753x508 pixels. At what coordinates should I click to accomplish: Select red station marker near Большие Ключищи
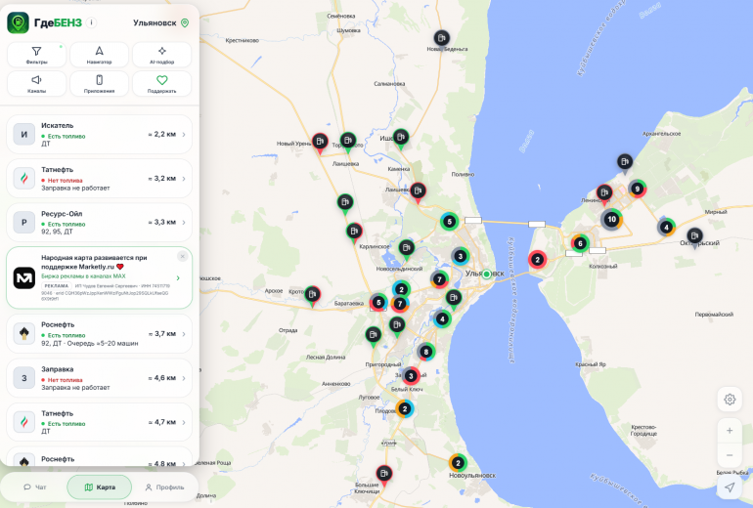point(383,475)
